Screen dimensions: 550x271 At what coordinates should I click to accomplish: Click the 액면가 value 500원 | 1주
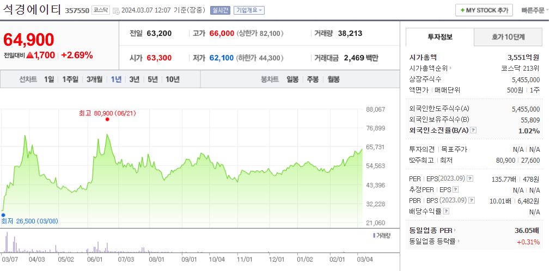[524, 90]
